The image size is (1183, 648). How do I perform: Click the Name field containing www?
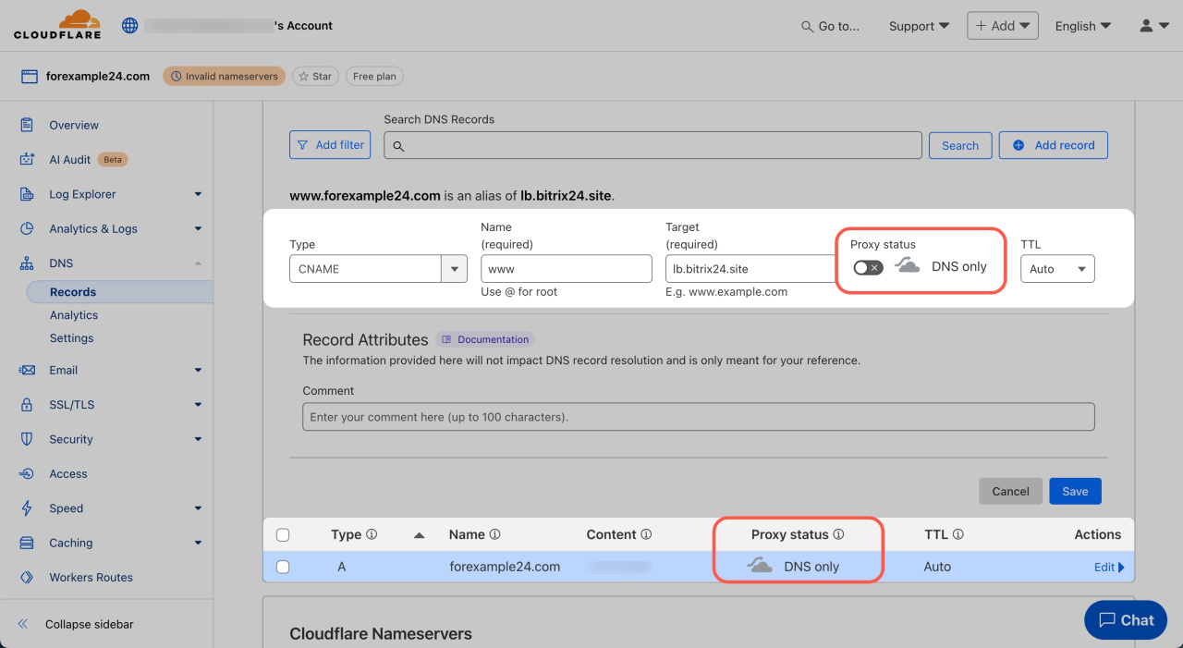pyautogui.click(x=567, y=269)
